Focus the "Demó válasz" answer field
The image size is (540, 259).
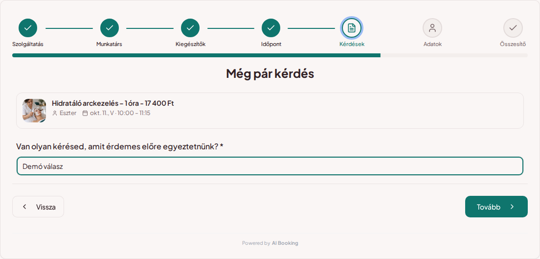270,166
